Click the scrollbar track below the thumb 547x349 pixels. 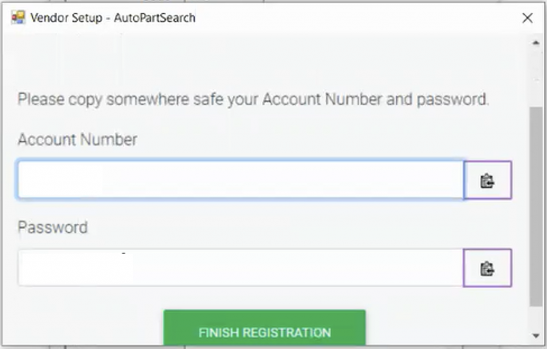(x=536, y=318)
